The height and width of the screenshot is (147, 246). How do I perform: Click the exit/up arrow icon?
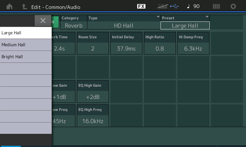click(x=24, y=6)
